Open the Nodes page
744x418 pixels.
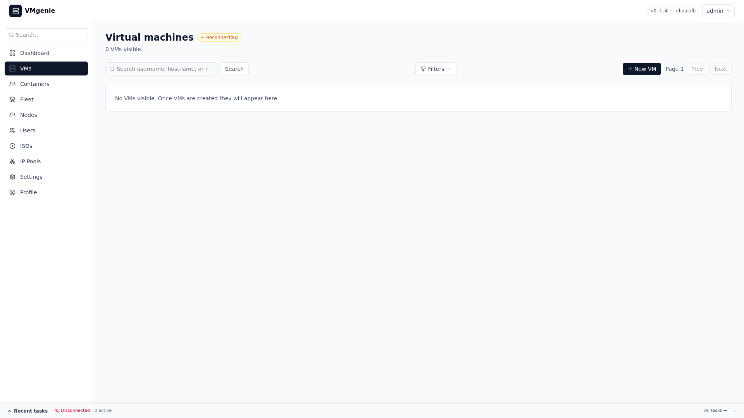pos(46,115)
